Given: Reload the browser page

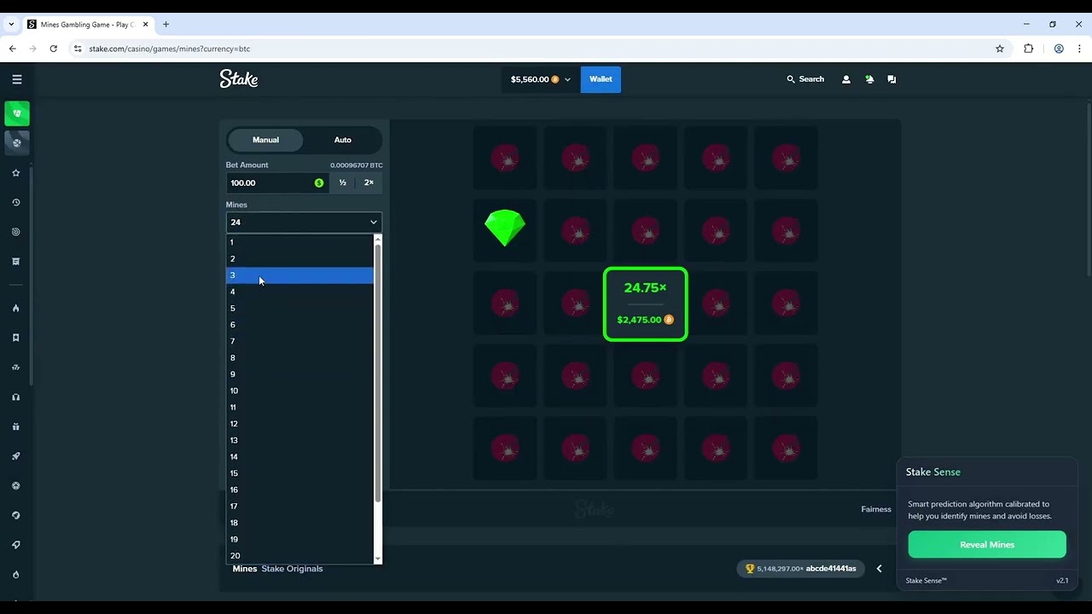Looking at the screenshot, I should click(x=53, y=49).
